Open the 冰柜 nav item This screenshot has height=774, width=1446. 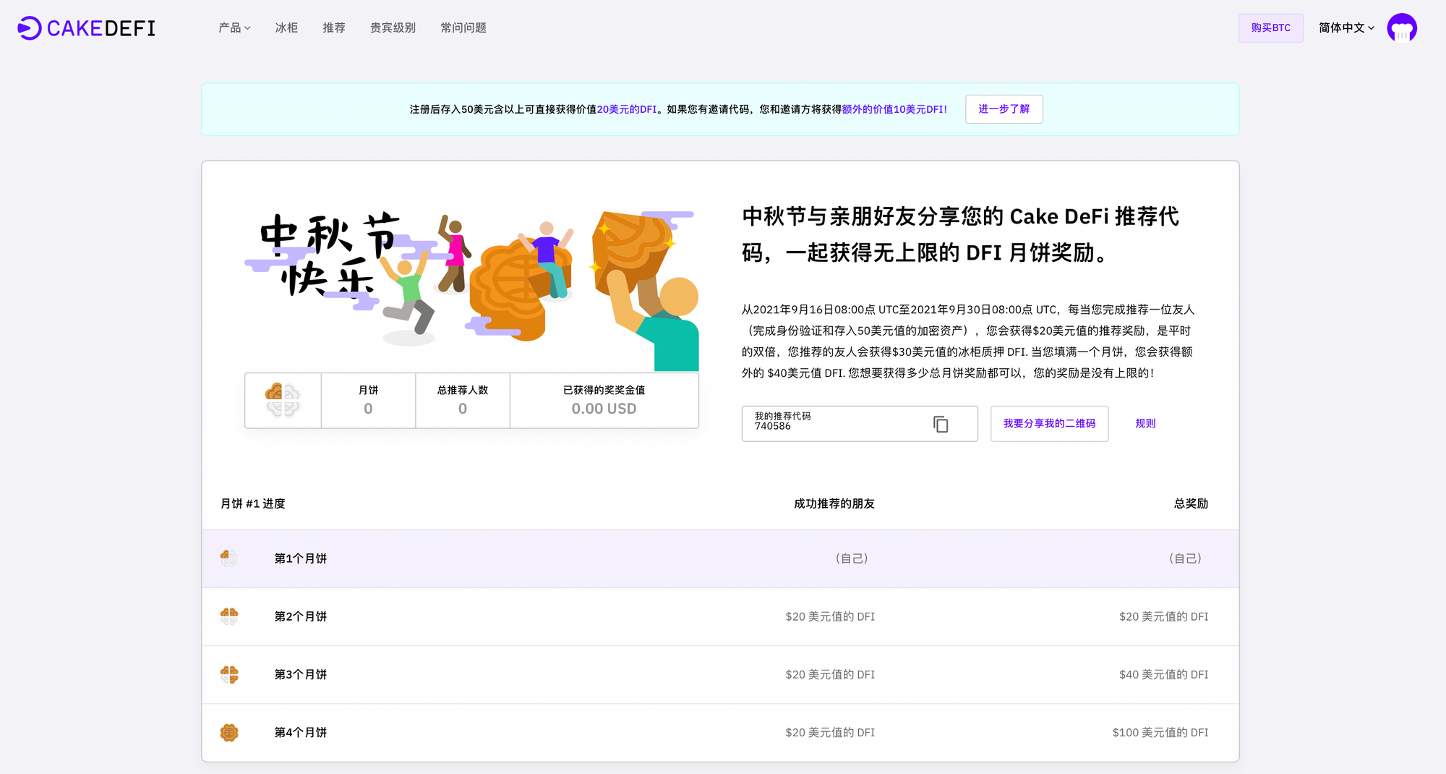pyautogui.click(x=286, y=27)
